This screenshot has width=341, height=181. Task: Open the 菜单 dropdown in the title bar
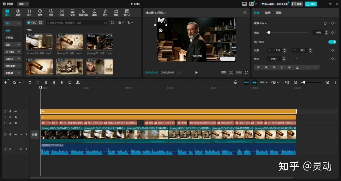point(23,4)
